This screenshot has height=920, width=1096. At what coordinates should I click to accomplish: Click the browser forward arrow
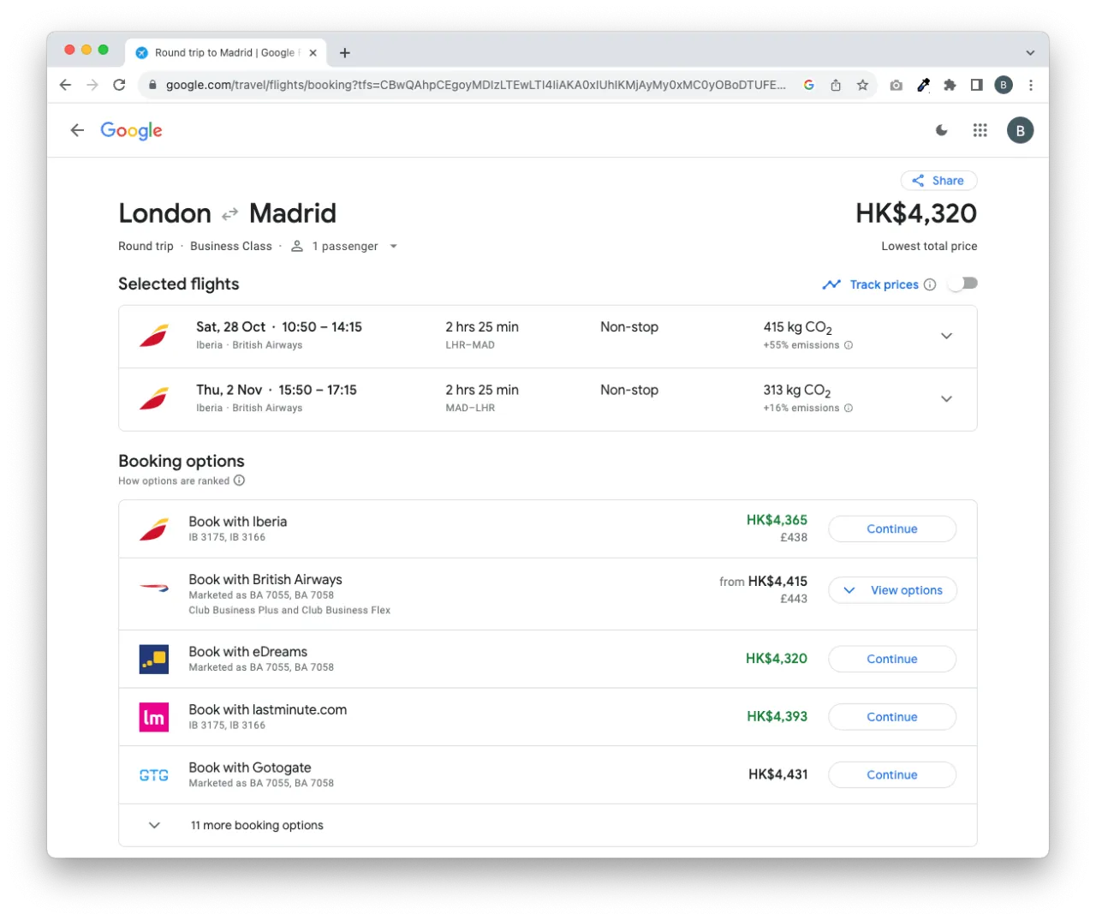(92, 85)
